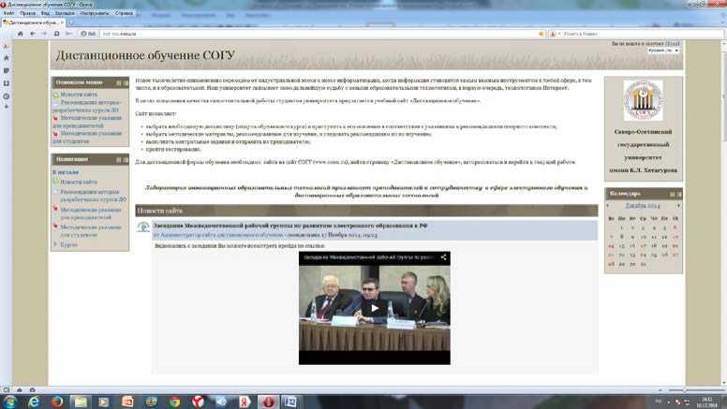Click the search field in the toolbar

[642, 34]
